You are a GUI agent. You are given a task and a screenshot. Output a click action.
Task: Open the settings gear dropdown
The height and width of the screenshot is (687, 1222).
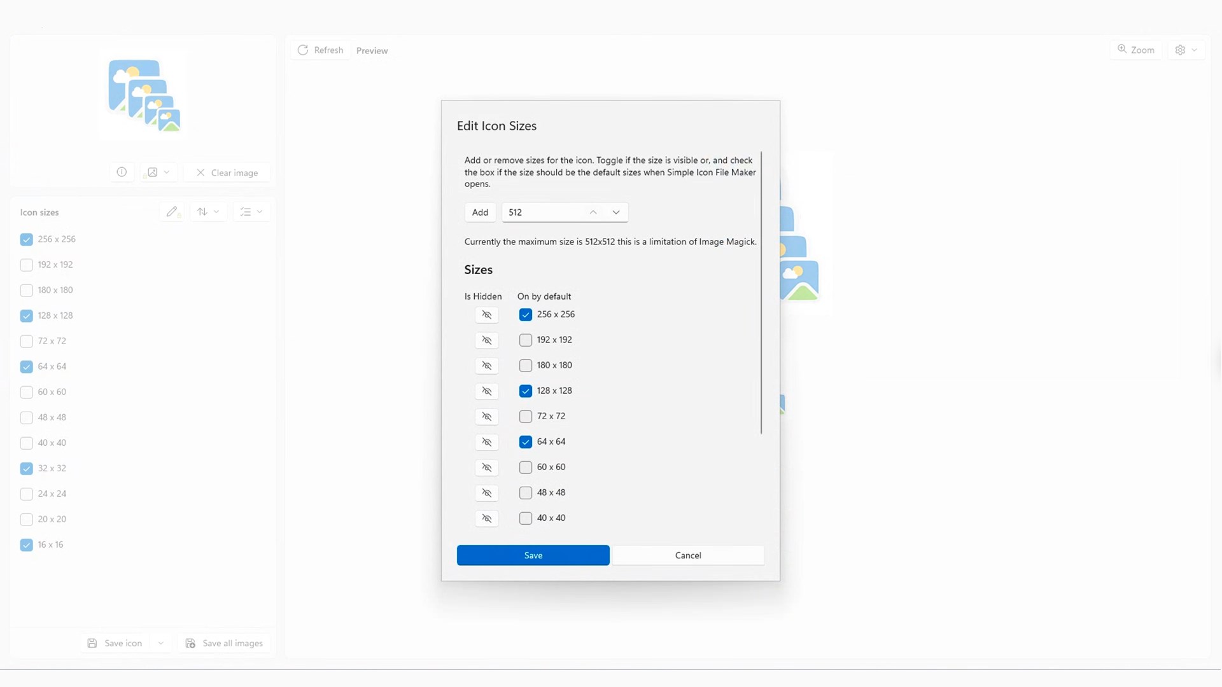pos(1186,50)
